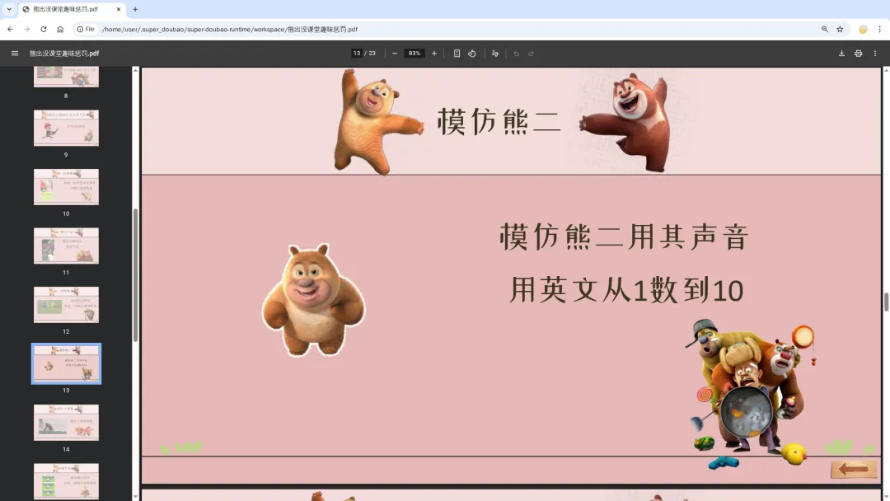This screenshot has width=890, height=501.
Task: Rotate the PDF counterclockwise
Action: click(471, 54)
